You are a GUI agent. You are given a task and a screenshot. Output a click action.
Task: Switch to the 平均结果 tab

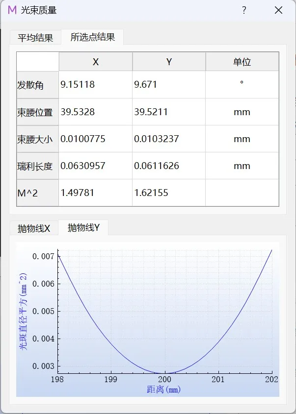tap(35, 37)
